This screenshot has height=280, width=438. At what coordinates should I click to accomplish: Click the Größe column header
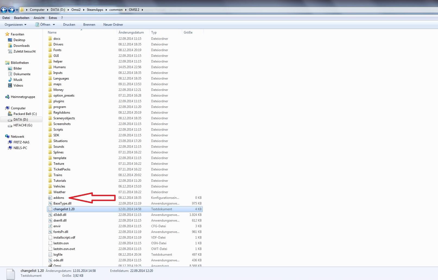pos(188,32)
